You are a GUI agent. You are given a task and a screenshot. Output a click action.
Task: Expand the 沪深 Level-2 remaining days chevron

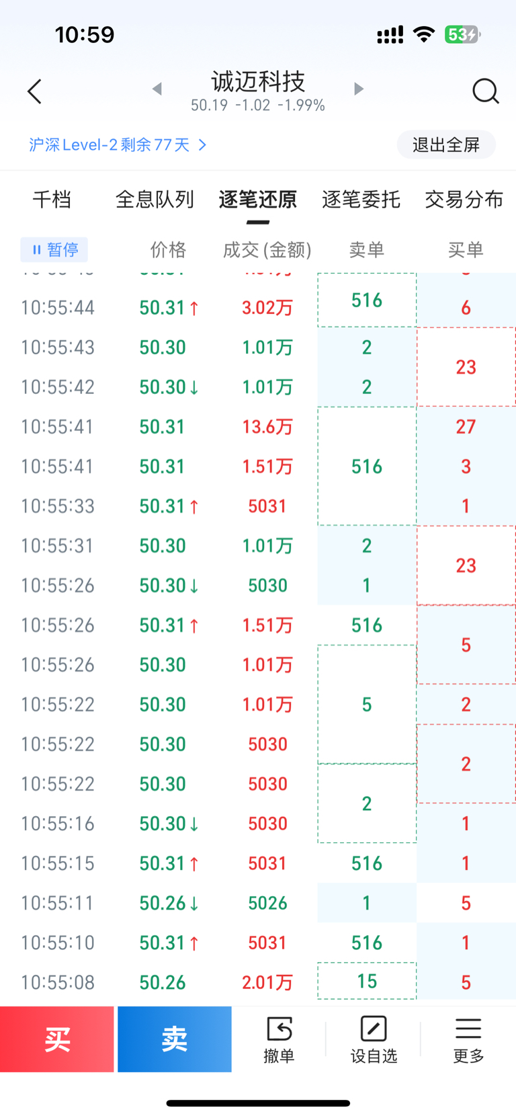click(202, 145)
